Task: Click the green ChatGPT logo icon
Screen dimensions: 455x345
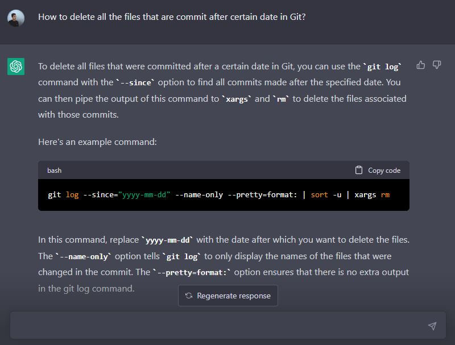Action: [x=16, y=66]
